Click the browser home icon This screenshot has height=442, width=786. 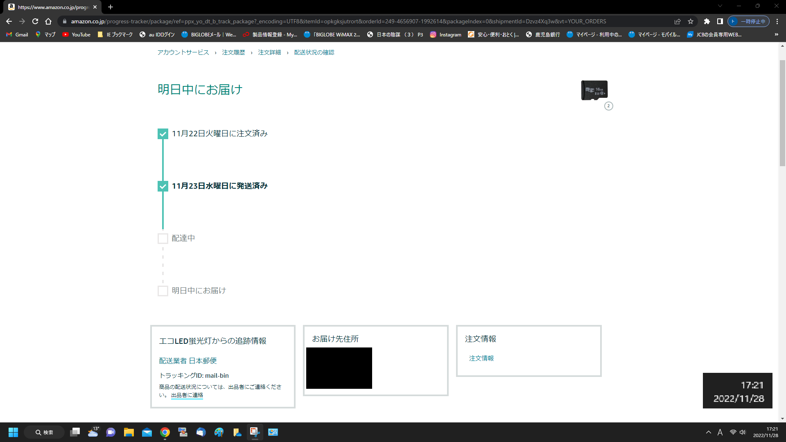click(x=48, y=21)
